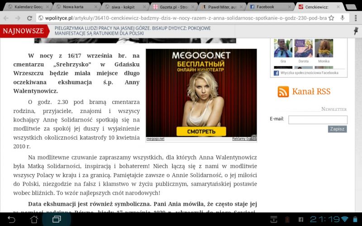Tap the pin icon in the Najnowsze bar

point(356,31)
